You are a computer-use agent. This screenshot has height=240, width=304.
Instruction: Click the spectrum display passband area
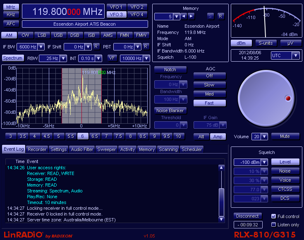pyautogui.click(x=81, y=96)
